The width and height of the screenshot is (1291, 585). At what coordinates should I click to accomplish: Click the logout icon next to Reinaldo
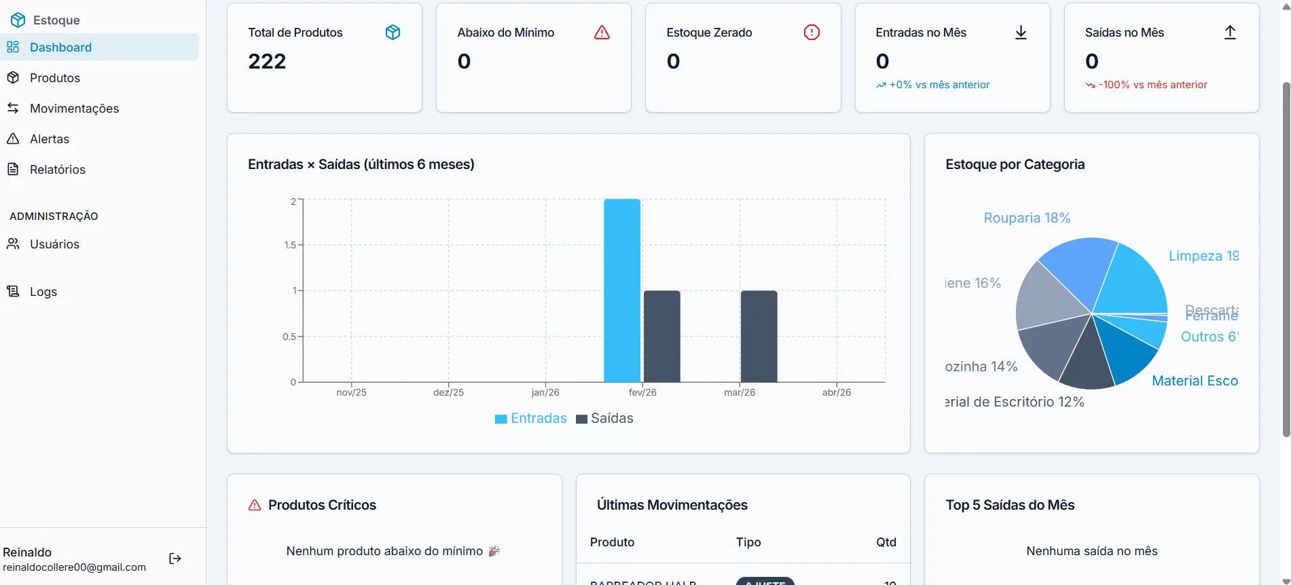175,559
